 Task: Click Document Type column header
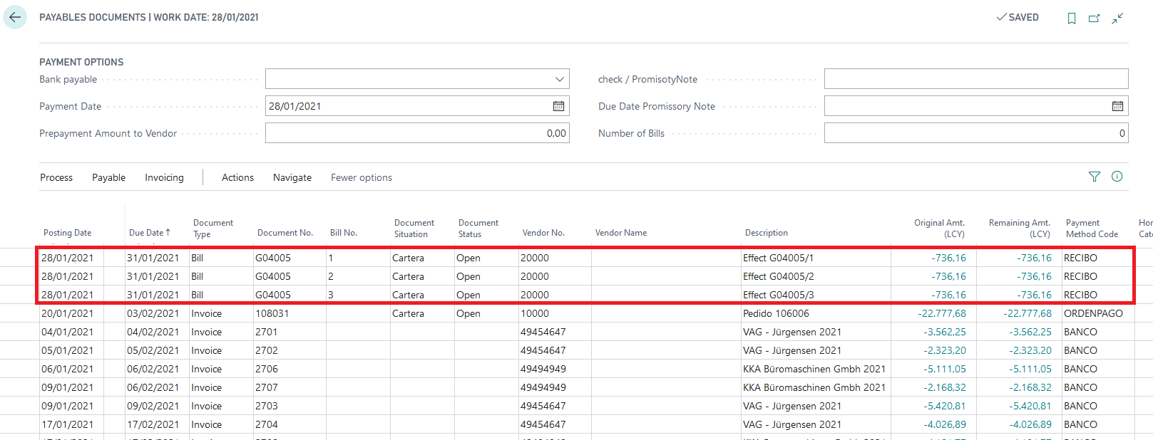click(x=213, y=229)
